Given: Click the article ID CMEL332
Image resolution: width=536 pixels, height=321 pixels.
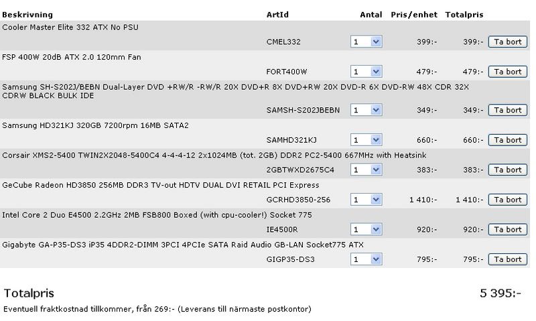Looking at the screenshot, I should click(x=283, y=42).
